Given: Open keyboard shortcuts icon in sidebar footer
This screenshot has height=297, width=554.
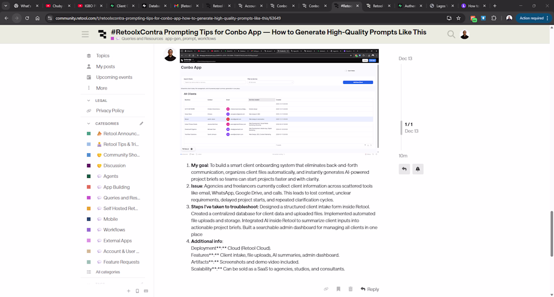Looking at the screenshot, I should tap(146, 291).
